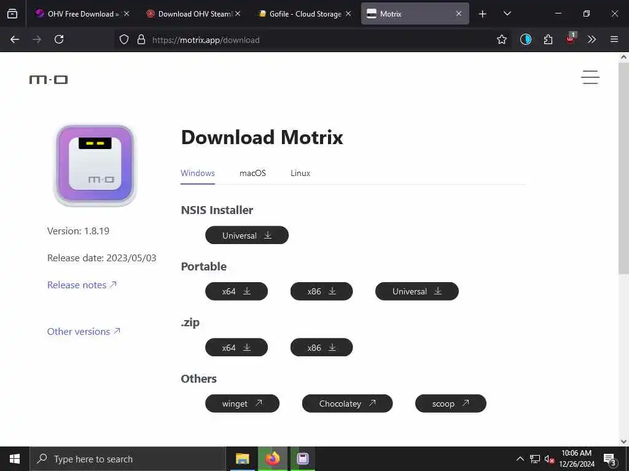Reload the current page
Image resolution: width=629 pixels, height=471 pixels.
click(x=59, y=39)
